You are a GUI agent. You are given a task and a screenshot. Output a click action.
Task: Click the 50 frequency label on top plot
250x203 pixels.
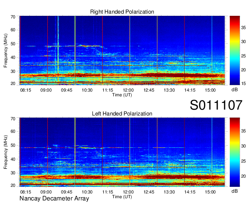[13, 44]
